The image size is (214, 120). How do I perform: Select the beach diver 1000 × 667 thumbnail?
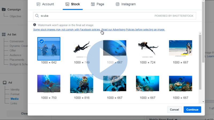pyautogui.click(x=180, y=48)
